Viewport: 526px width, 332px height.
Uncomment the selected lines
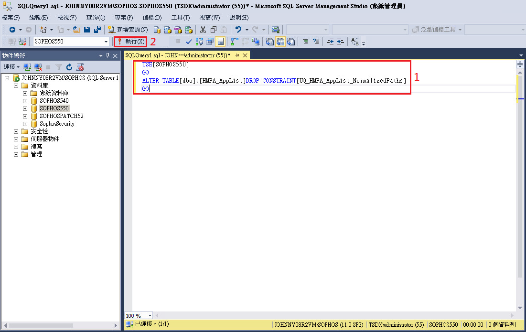pyautogui.click(x=316, y=42)
